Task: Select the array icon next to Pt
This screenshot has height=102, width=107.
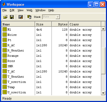Action: coord(5,40)
